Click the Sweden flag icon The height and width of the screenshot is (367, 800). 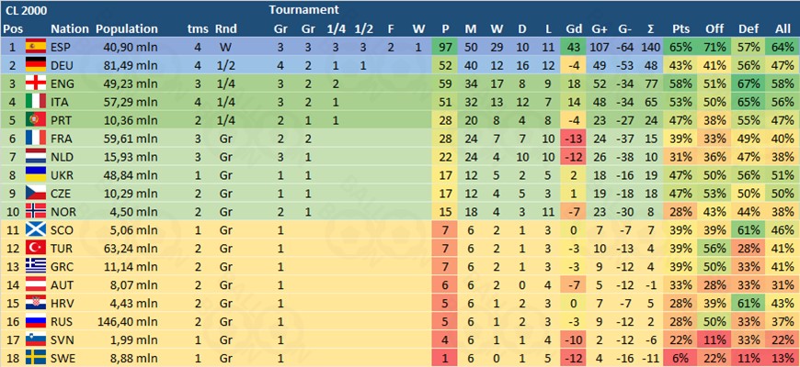pyautogui.click(x=36, y=359)
